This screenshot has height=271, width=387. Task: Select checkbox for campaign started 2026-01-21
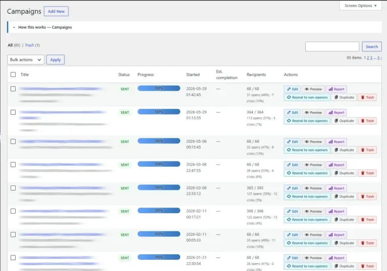13,258
